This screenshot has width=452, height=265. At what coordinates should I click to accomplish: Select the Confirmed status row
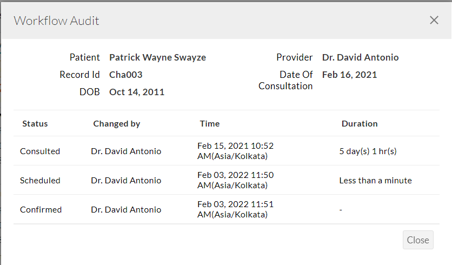41,210
